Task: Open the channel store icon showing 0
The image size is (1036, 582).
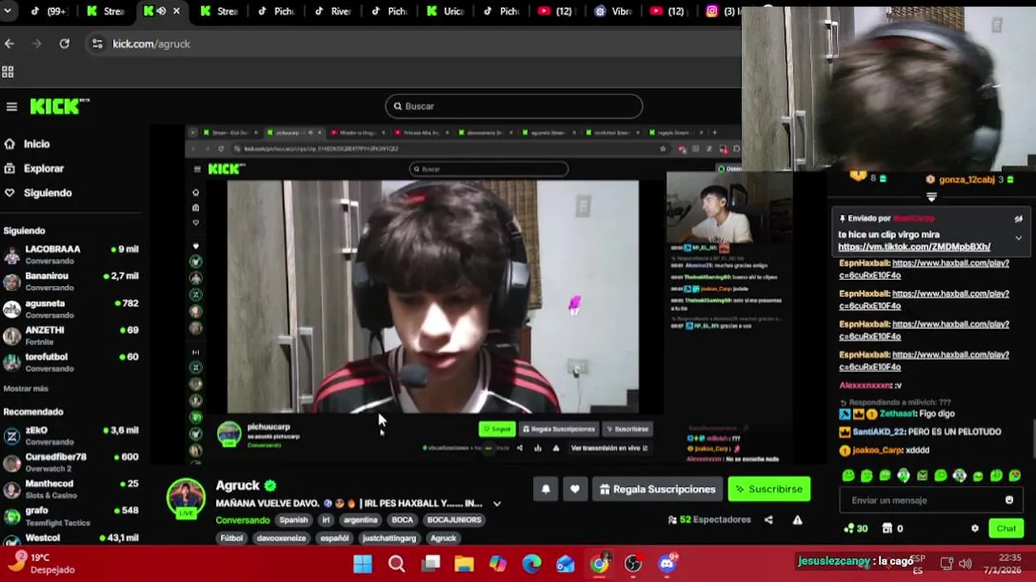Action: tap(892, 529)
